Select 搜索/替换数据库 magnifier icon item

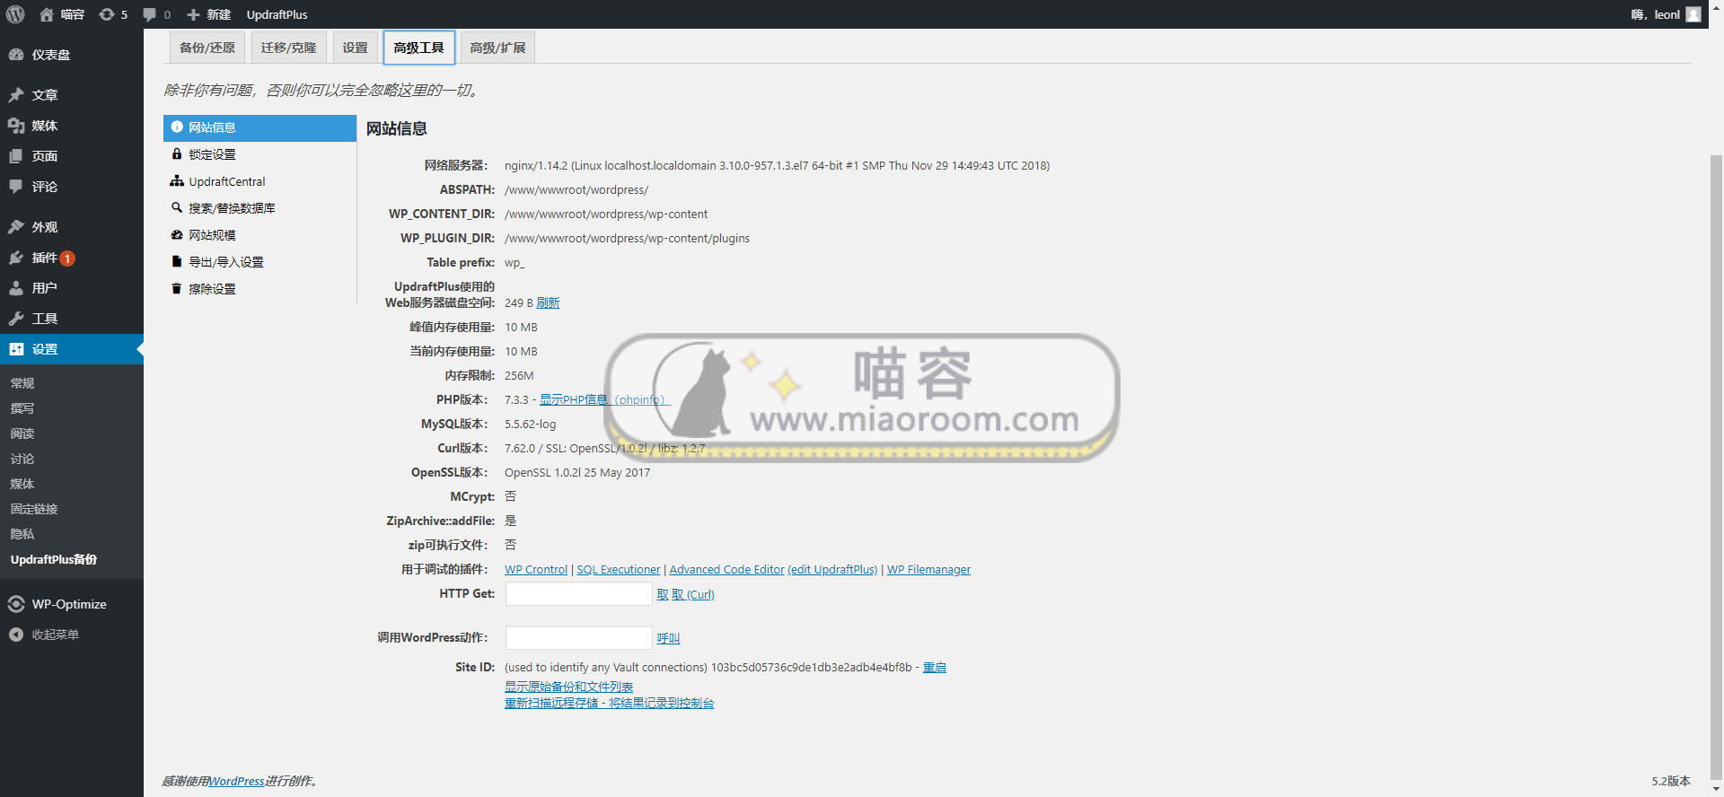pyautogui.click(x=177, y=208)
